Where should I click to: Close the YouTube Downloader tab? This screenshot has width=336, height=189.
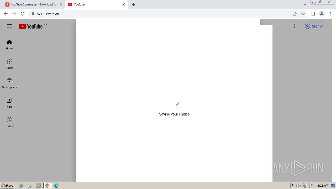pyautogui.click(x=61, y=4)
